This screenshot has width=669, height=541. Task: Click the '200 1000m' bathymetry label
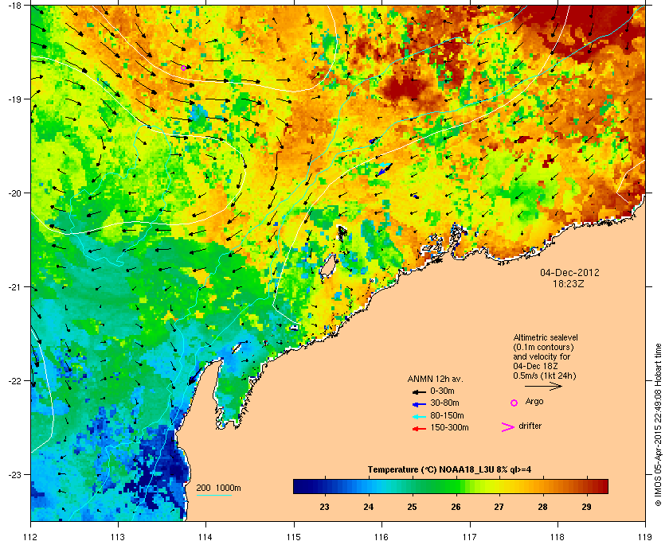218,488
